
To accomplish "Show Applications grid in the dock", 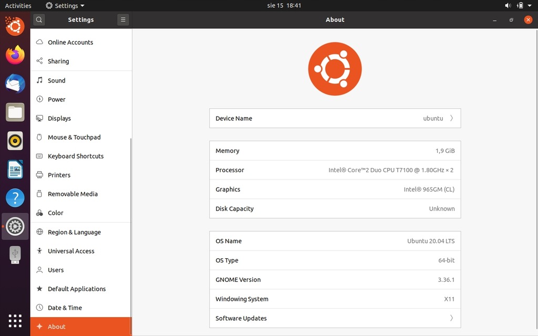I will click(x=15, y=321).
